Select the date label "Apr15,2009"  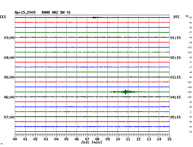coord(25,12)
